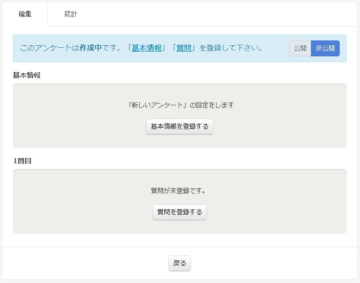The width and height of the screenshot is (360, 283).
Task: Follow the 基本情報 link in the banner
Action: (146, 48)
